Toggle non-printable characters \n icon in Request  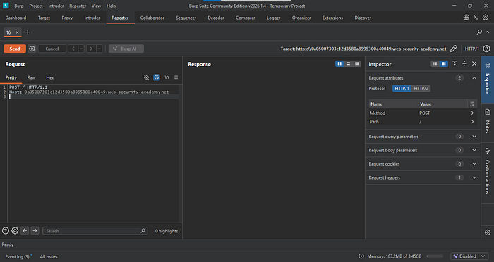tap(167, 77)
